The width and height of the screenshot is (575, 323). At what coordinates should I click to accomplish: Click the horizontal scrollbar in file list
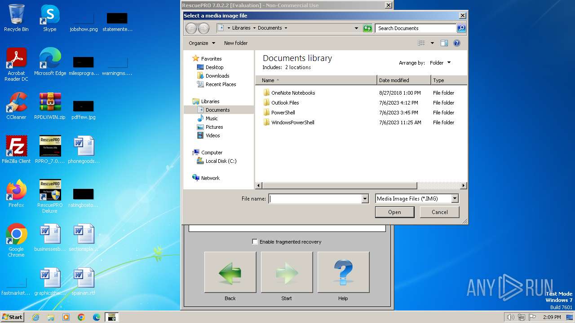[340, 185]
